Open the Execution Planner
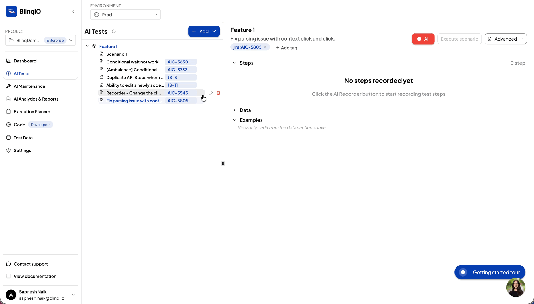This screenshot has height=304, width=534. point(32,111)
